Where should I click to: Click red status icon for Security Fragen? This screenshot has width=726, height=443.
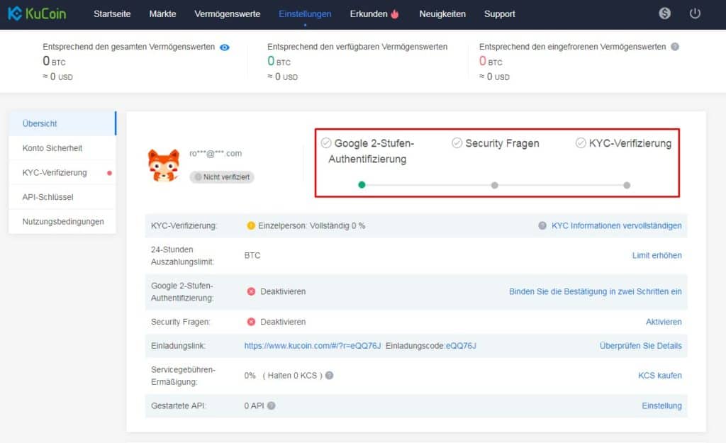(251, 322)
